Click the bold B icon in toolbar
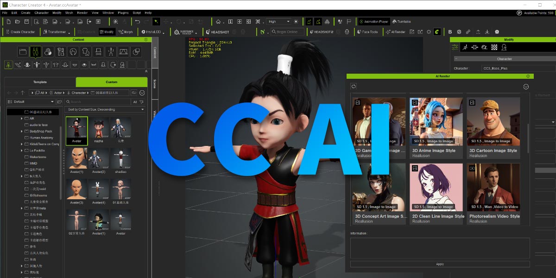Screen dimensions: 556x278 pos(450,32)
